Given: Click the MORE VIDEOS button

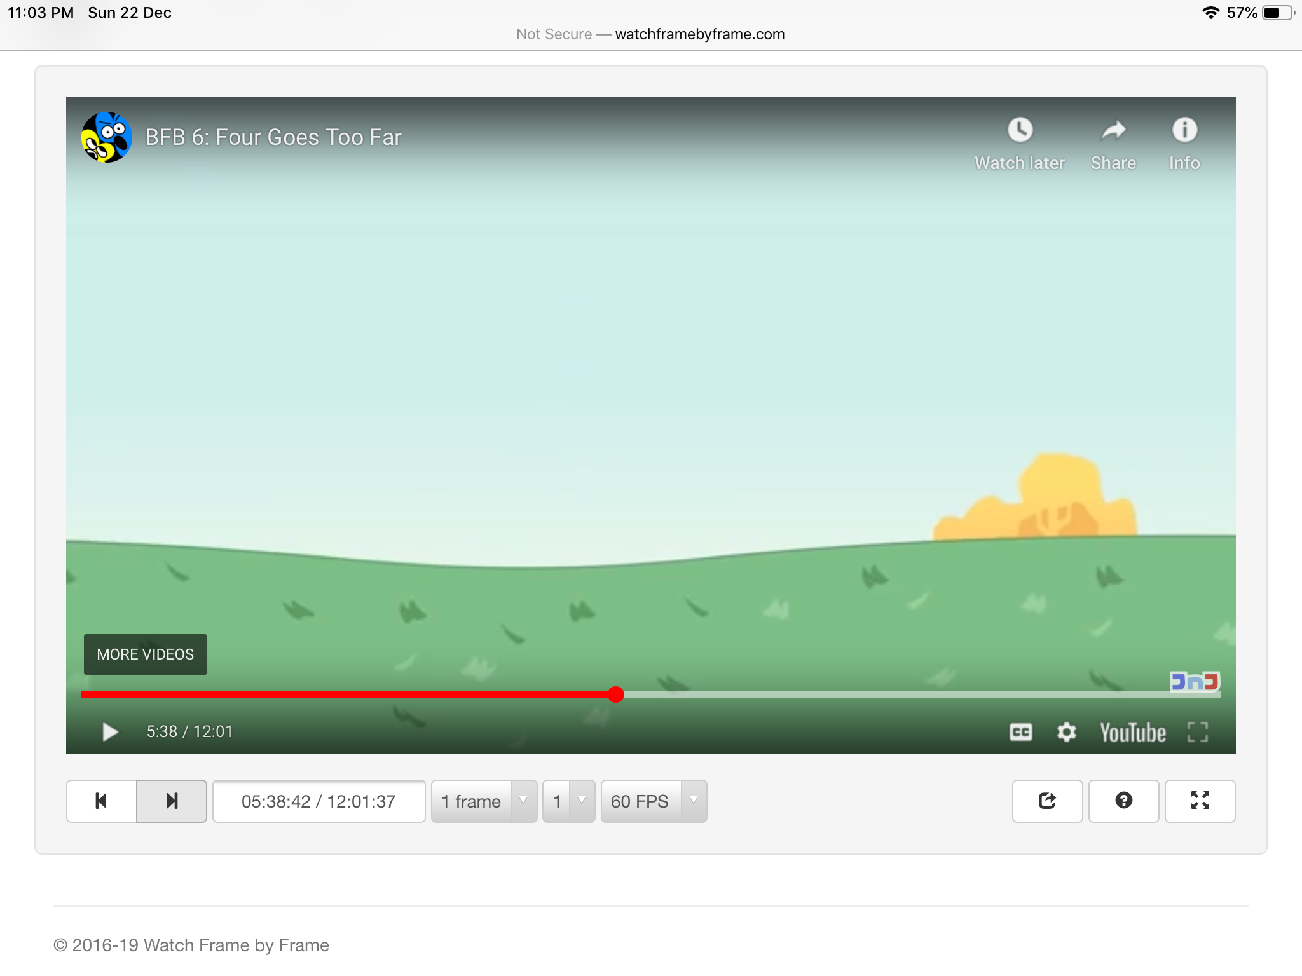Looking at the screenshot, I should 146,654.
